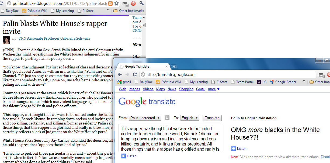The image size is (330, 163).
Task: Click the RSS feed icon in address bar
Action: (x=110, y=4)
